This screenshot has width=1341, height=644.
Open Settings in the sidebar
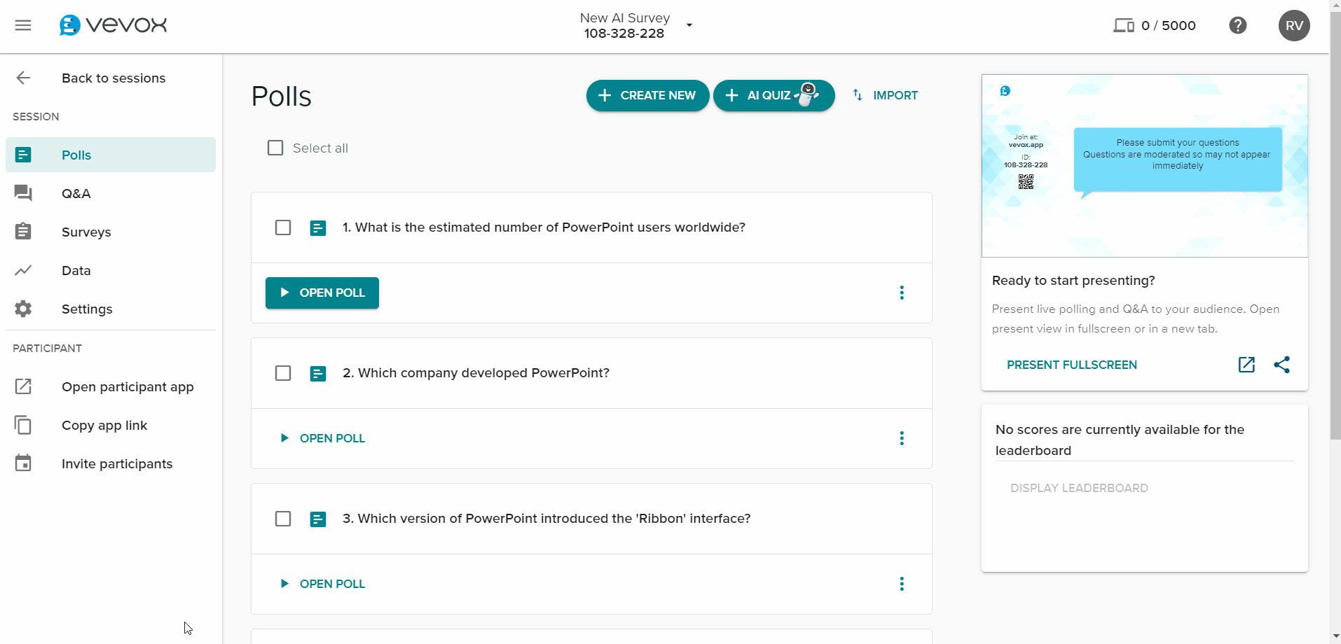tap(111, 309)
